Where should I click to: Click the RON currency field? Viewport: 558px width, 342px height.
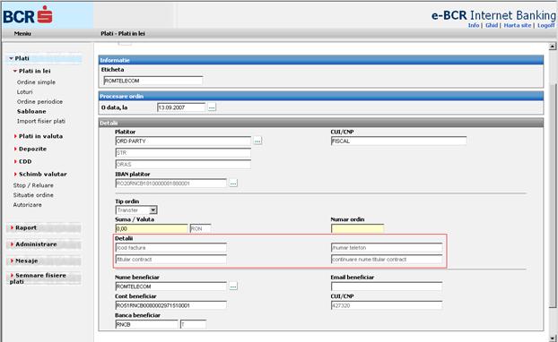200,228
